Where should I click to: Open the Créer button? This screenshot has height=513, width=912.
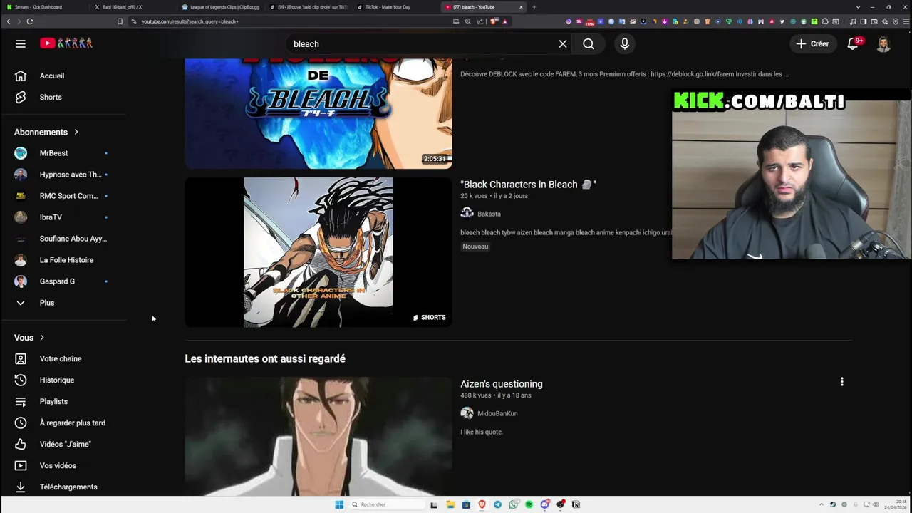pos(813,43)
